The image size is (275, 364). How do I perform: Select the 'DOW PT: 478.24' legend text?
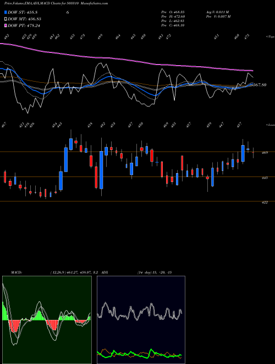tap(24, 25)
